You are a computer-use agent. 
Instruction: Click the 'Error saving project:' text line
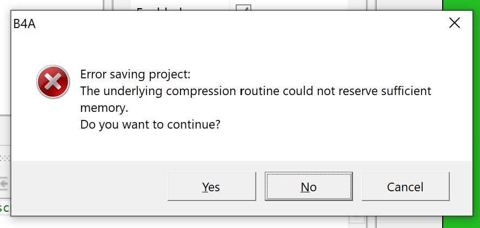click(135, 74)
